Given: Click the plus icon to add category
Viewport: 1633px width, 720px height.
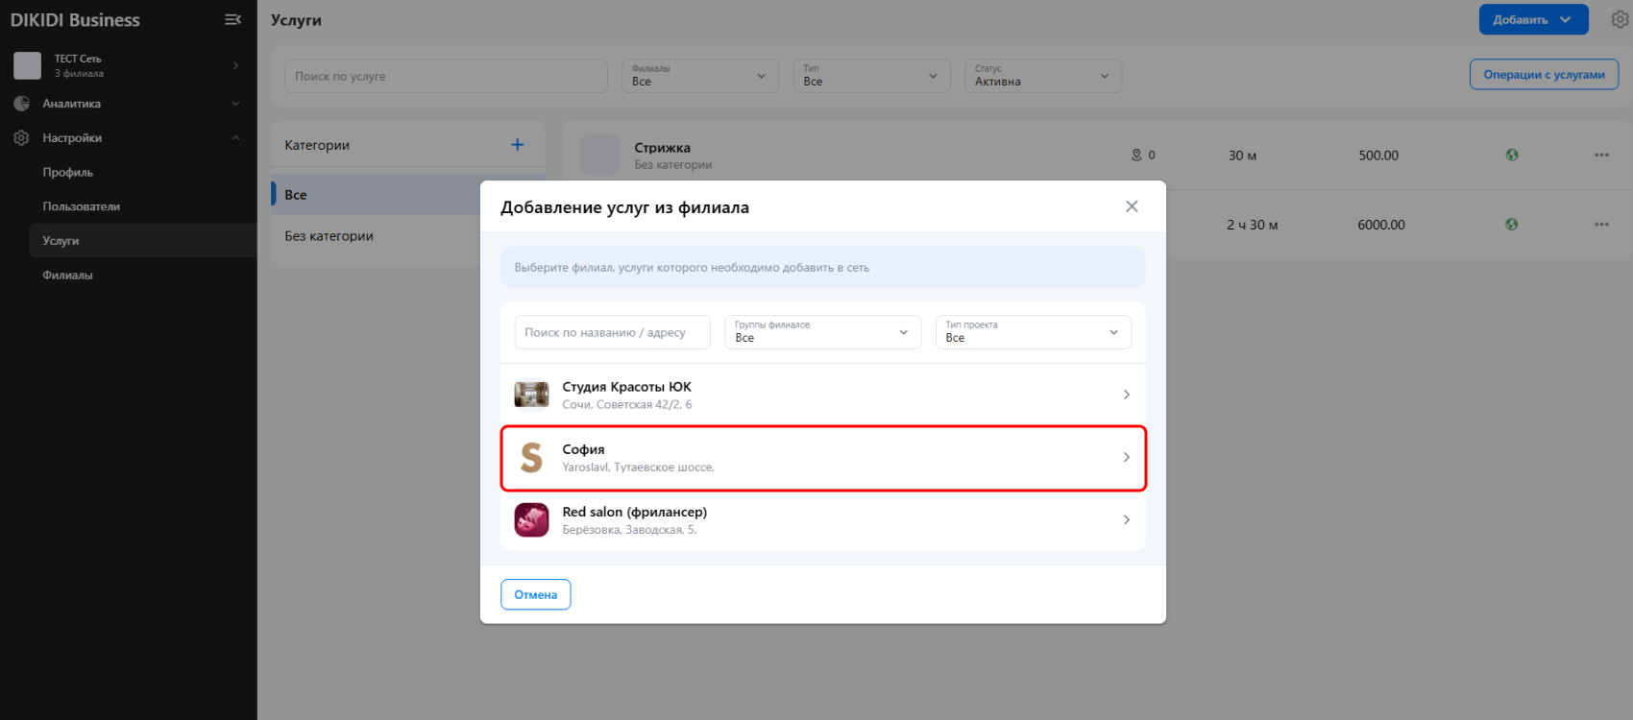Looking at the screenshot, I should [517, 145].
